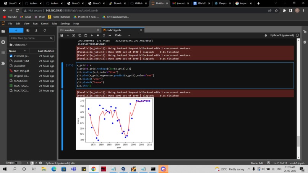
Task: Open the YouTube bookmark
Action: [10, 17]
